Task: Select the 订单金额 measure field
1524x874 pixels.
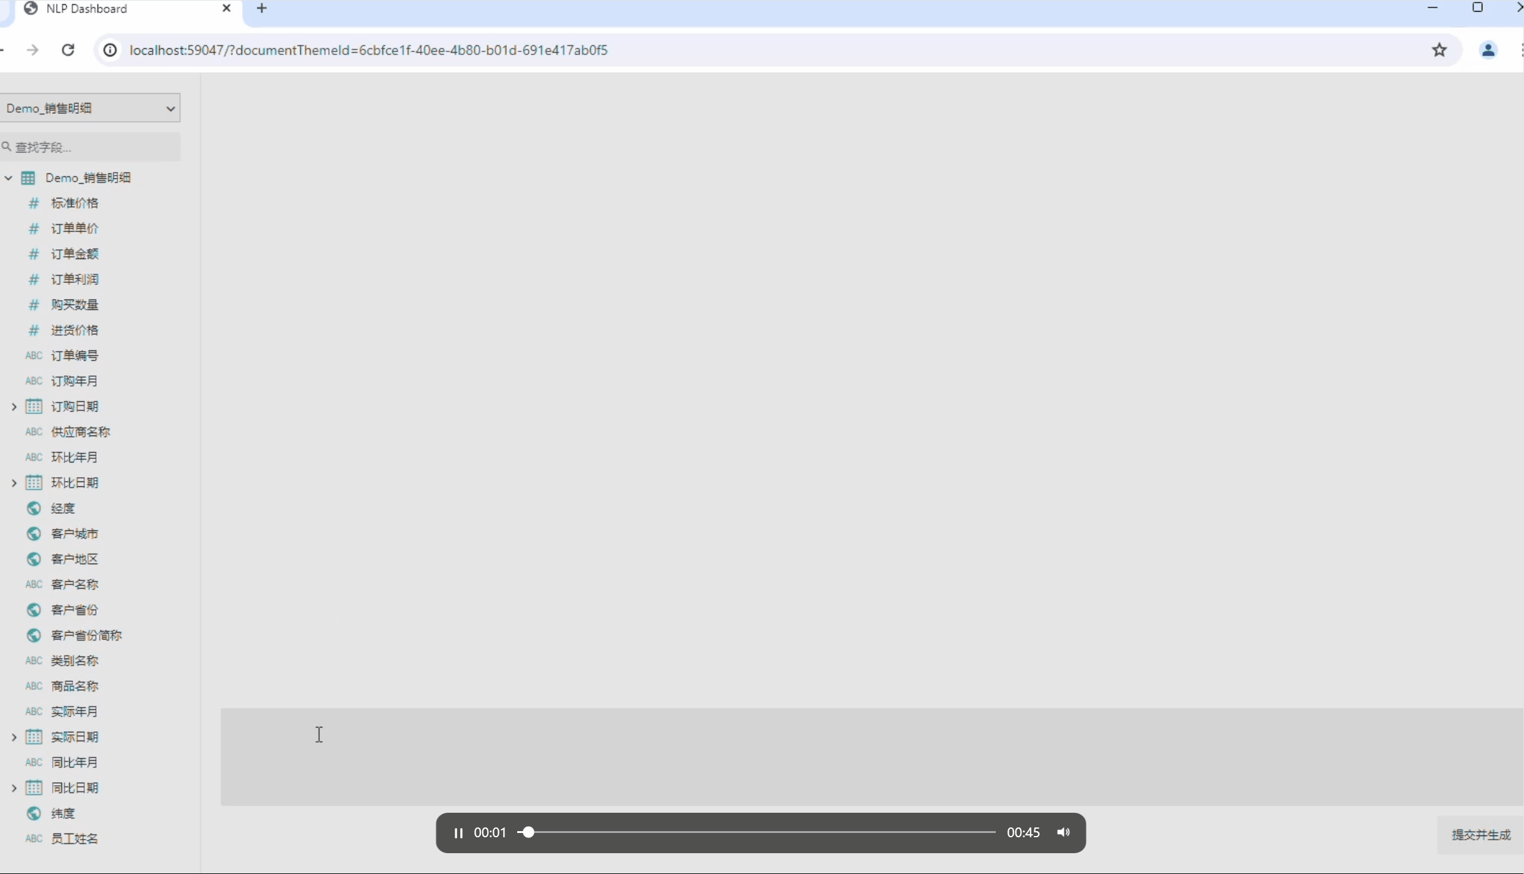Action: click(74, 254)
